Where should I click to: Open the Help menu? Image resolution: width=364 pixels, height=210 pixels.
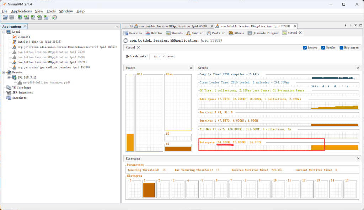click(81, 11)
